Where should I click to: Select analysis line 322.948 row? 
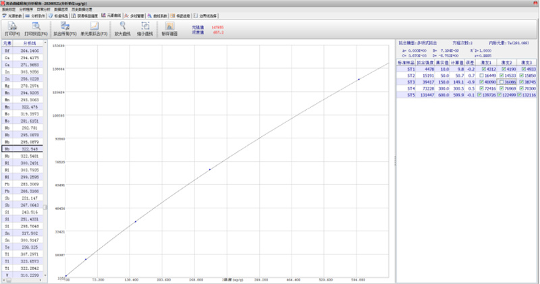click(x=22, y=149)
